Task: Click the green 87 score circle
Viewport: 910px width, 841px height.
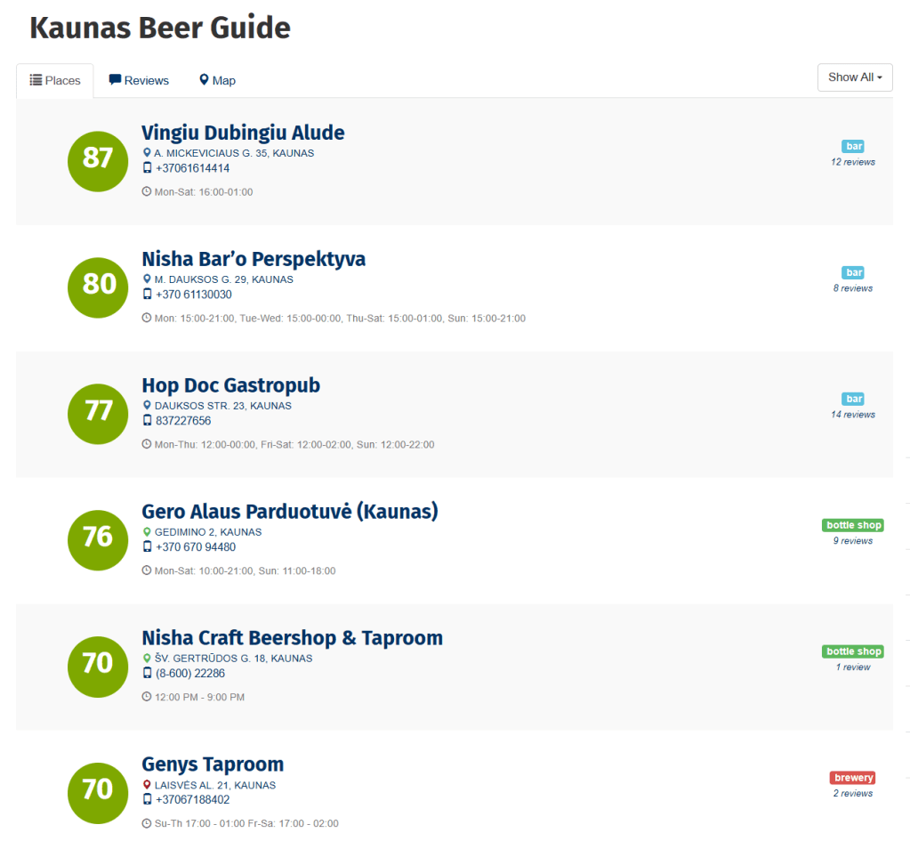Action: (x=98, y=161)
